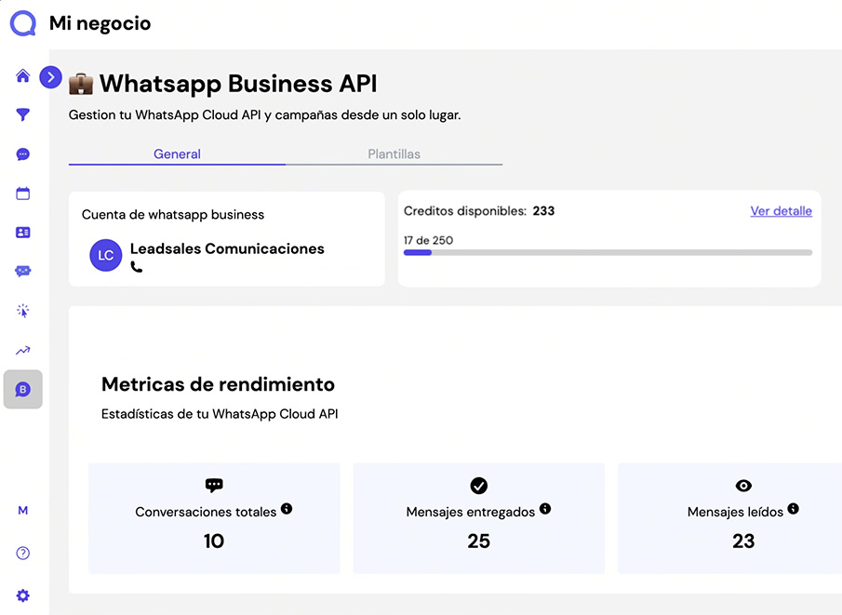
Task: Switch to the Plantillas tab
Action: (394, 154)
